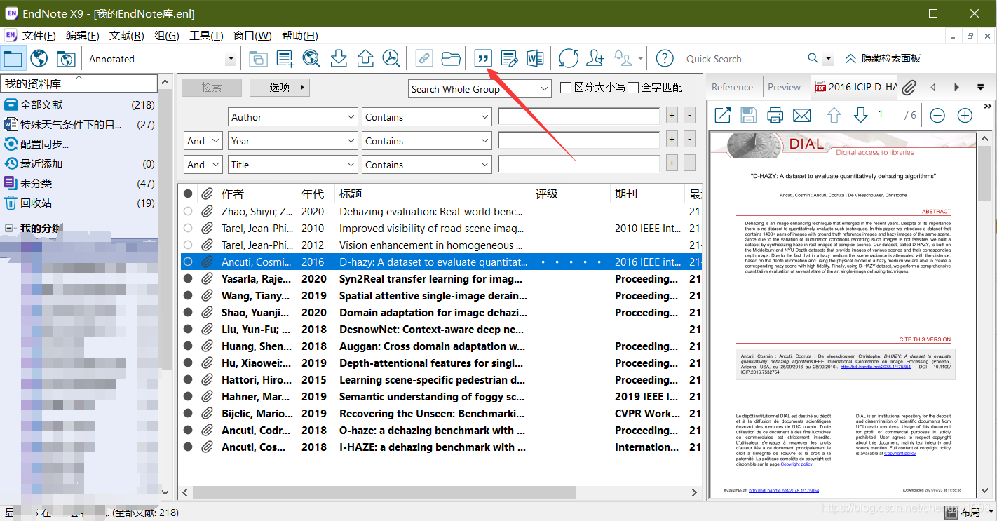The image size is (997, 521).
Task: Switch to Online Search Mode globe icon
Action: (39, 59)
